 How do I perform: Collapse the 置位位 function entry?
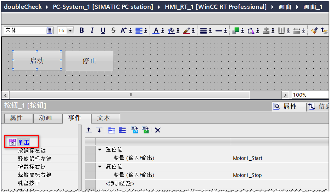[100, 150]
